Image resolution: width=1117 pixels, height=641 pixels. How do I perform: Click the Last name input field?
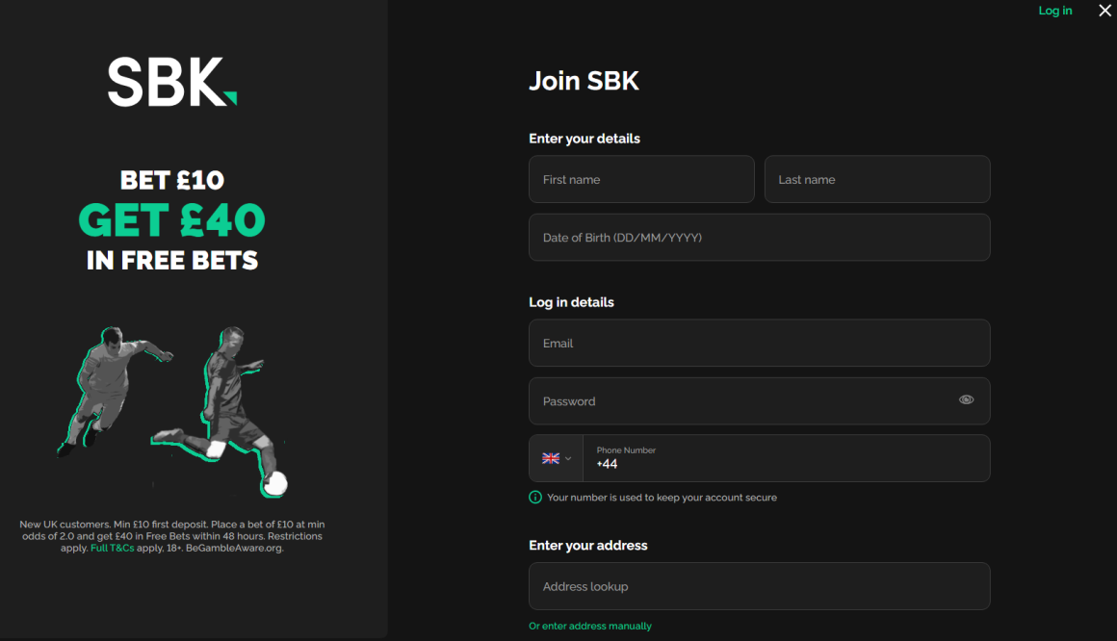[x=876, y=179]
